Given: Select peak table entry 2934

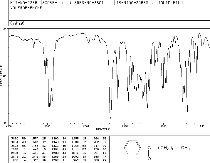Looking at the screenshot, I should pos(19,153).
